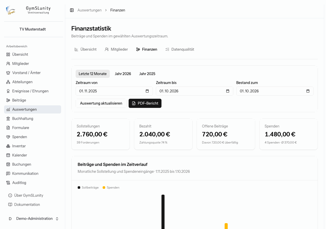
Task: Open date picker for Bestand zum
Action: (308, 91)
